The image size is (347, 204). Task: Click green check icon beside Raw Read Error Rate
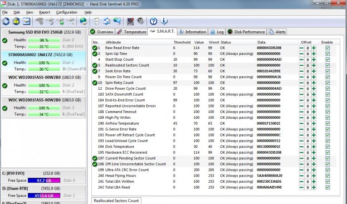pos(95,48)
